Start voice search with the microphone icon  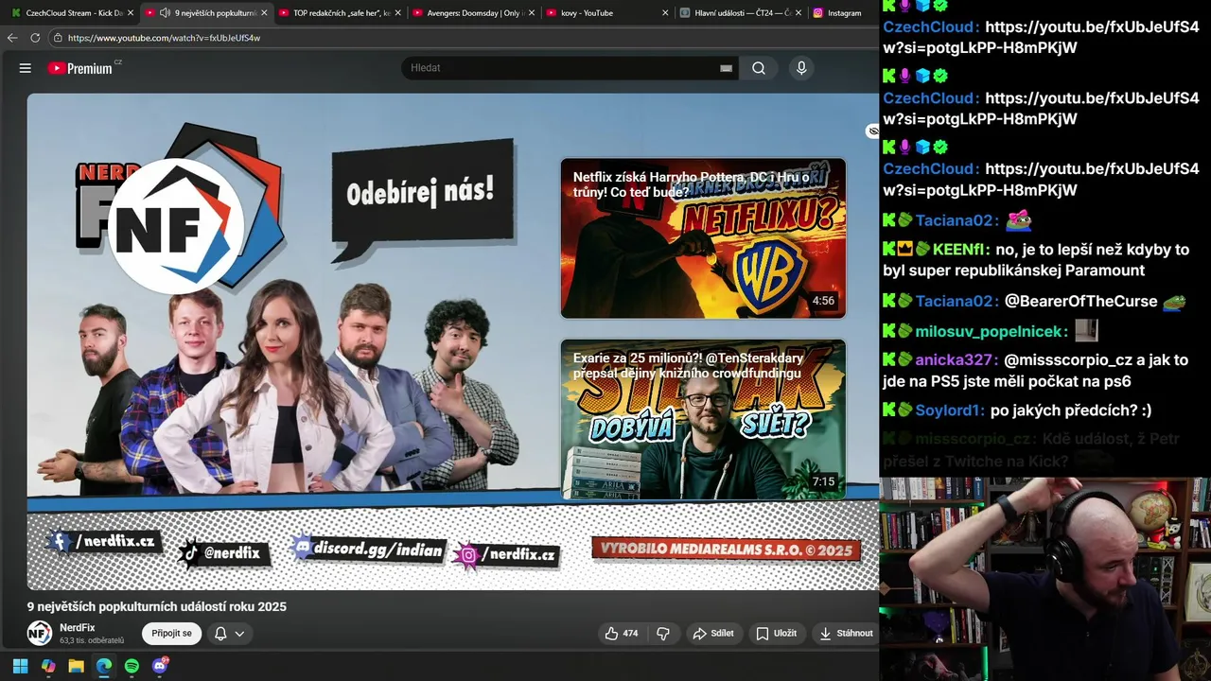801,68
